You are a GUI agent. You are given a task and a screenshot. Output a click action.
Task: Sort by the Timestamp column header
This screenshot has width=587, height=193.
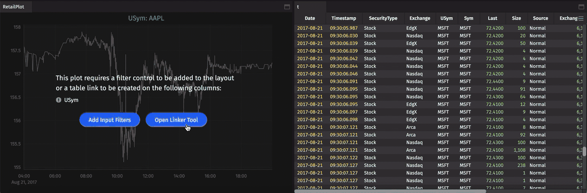click(x=344, y=18)
